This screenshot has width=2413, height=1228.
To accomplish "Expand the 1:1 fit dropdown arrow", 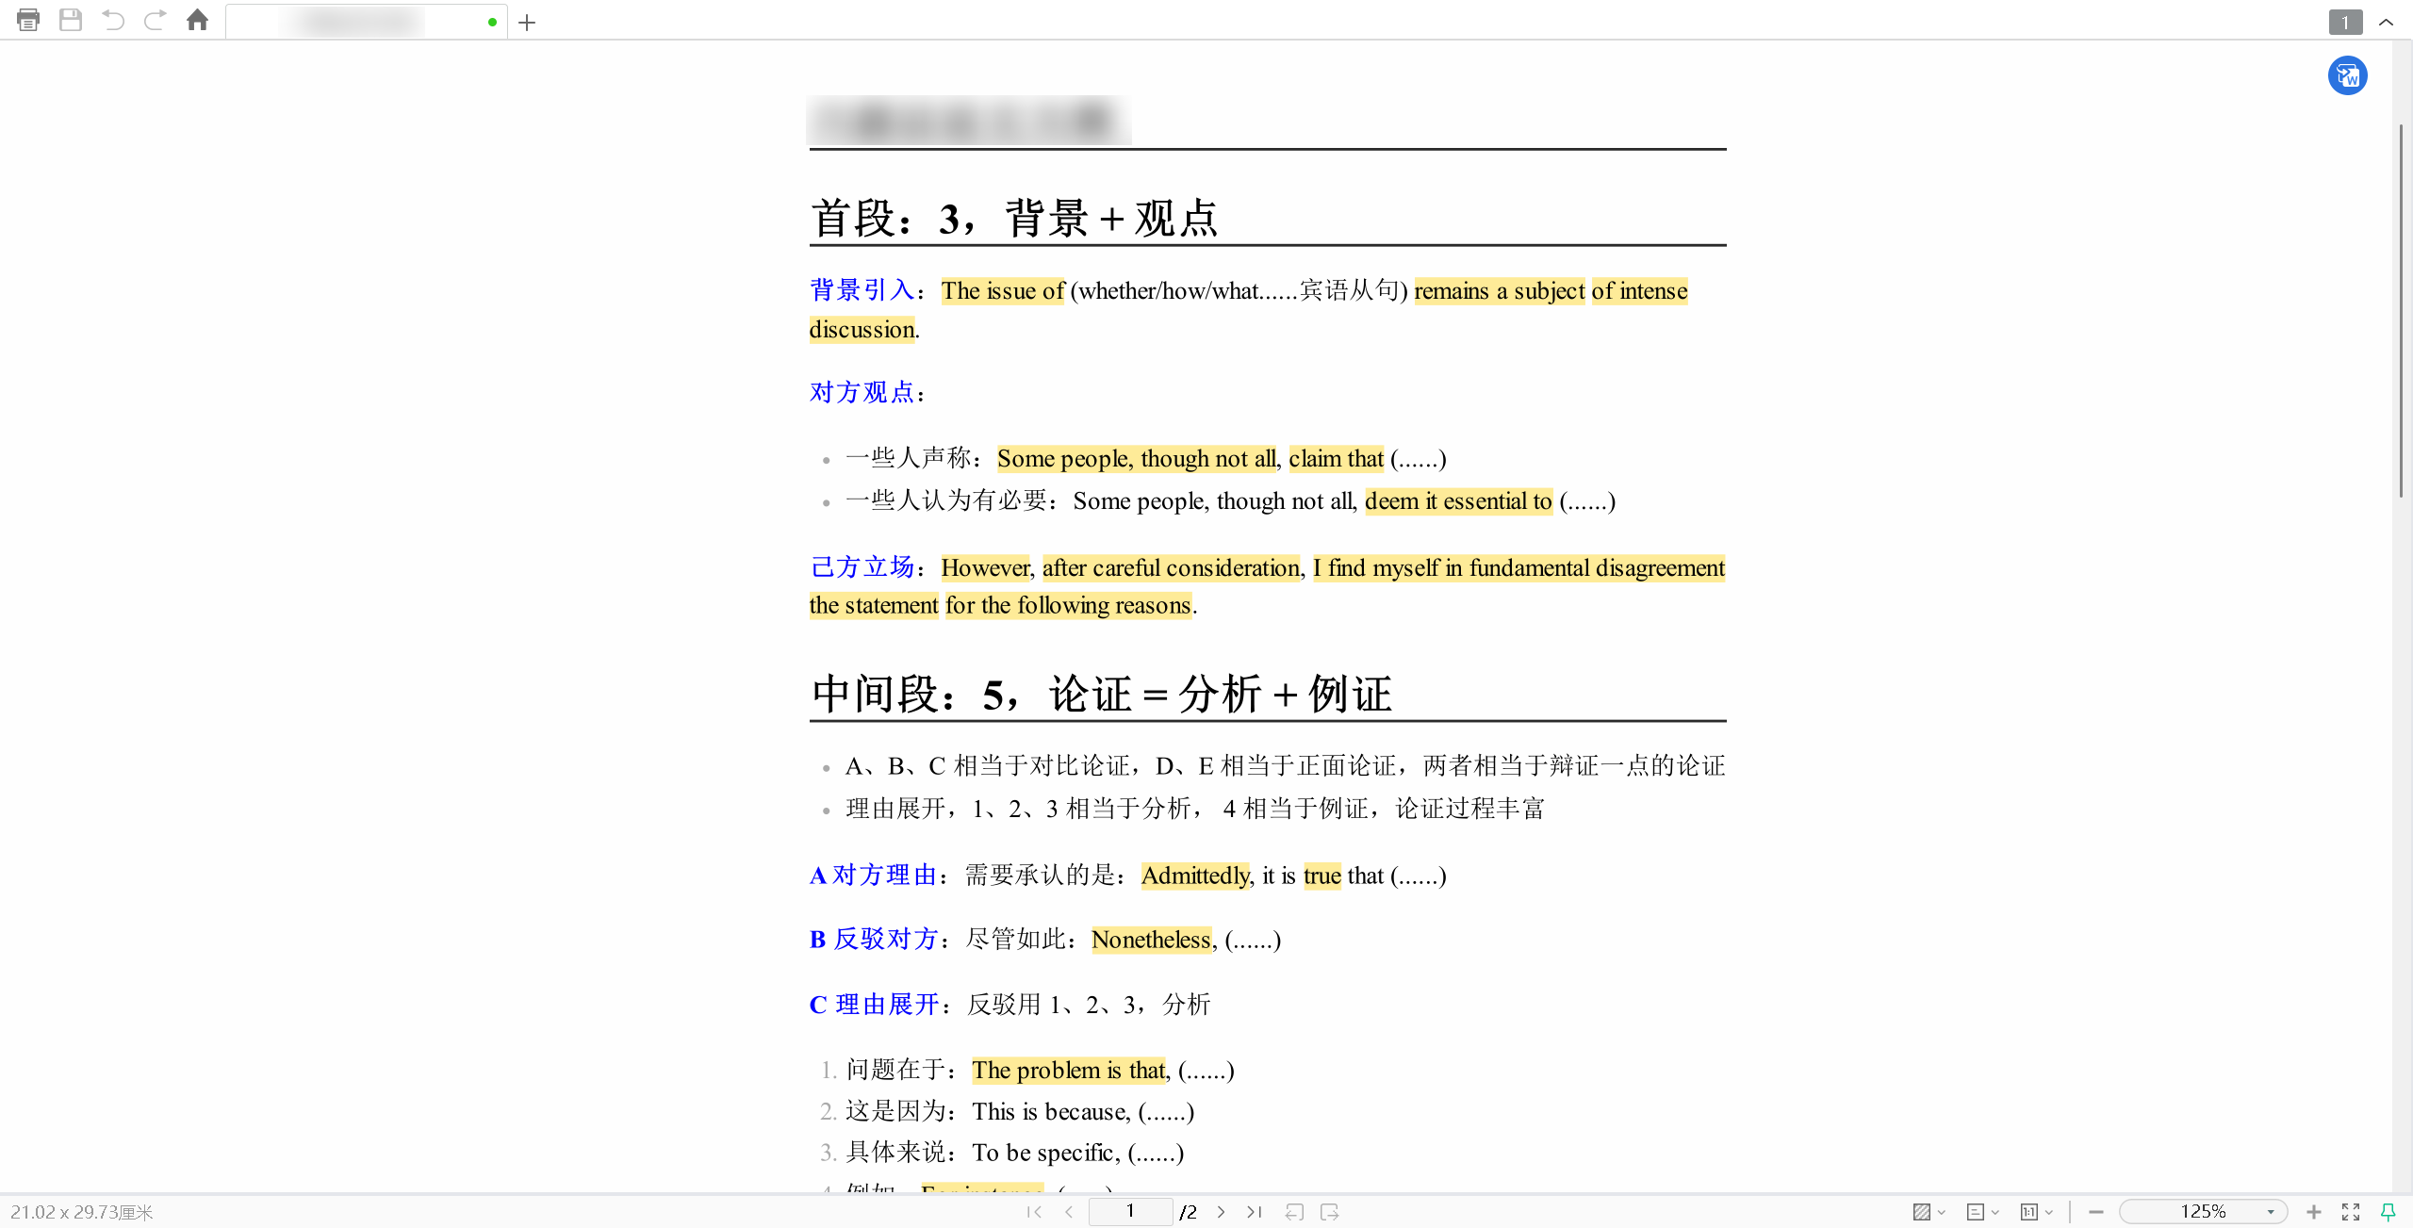I will [2049, 1213].
